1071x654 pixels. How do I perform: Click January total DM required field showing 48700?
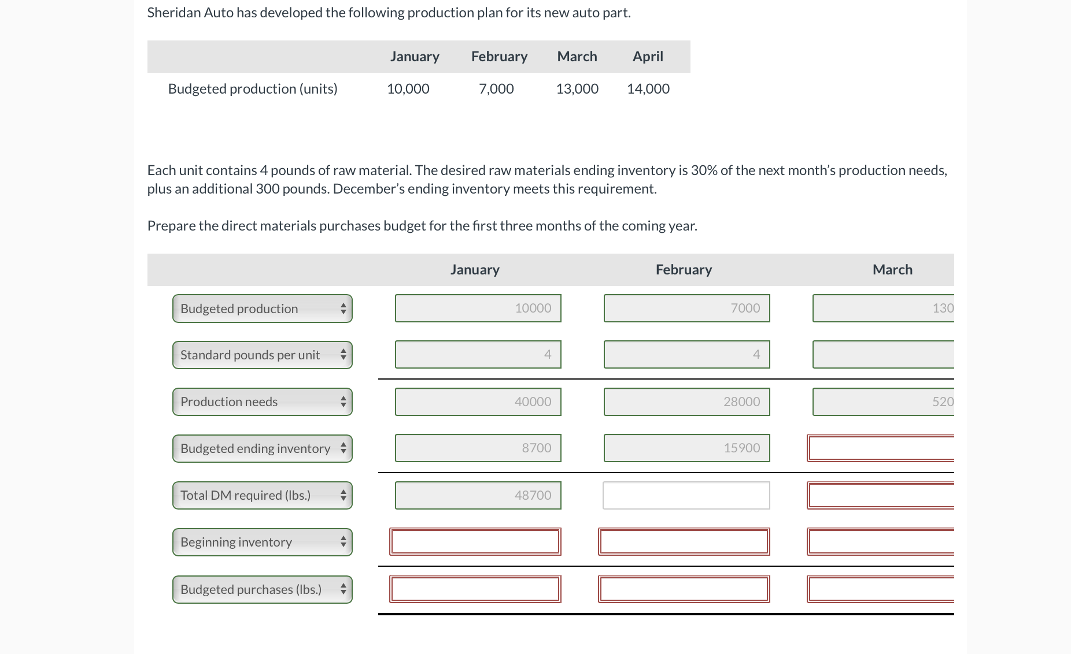[478, 495]
